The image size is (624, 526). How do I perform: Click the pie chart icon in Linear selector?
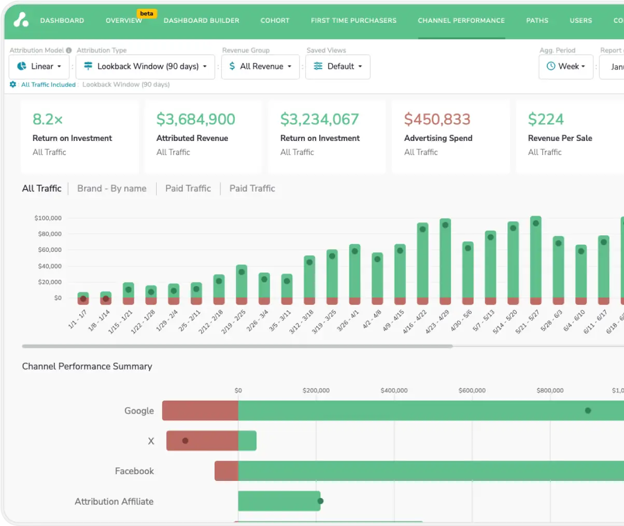coord(22,66)
